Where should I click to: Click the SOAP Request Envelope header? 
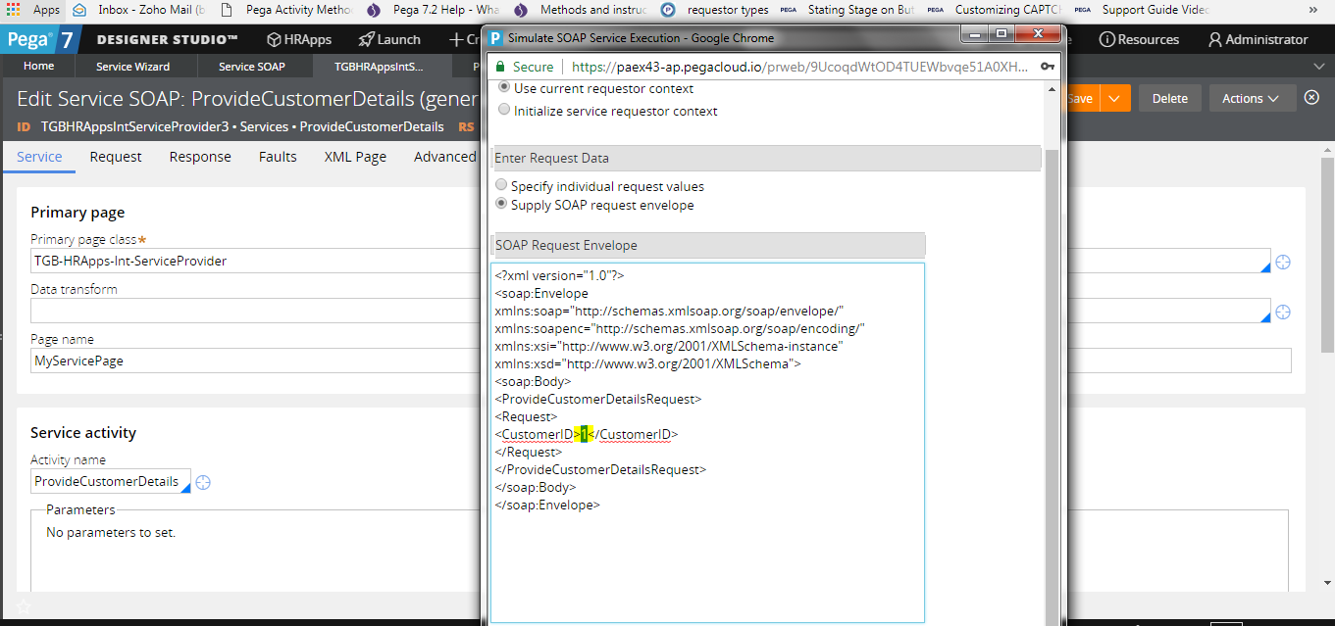point(707,245)
